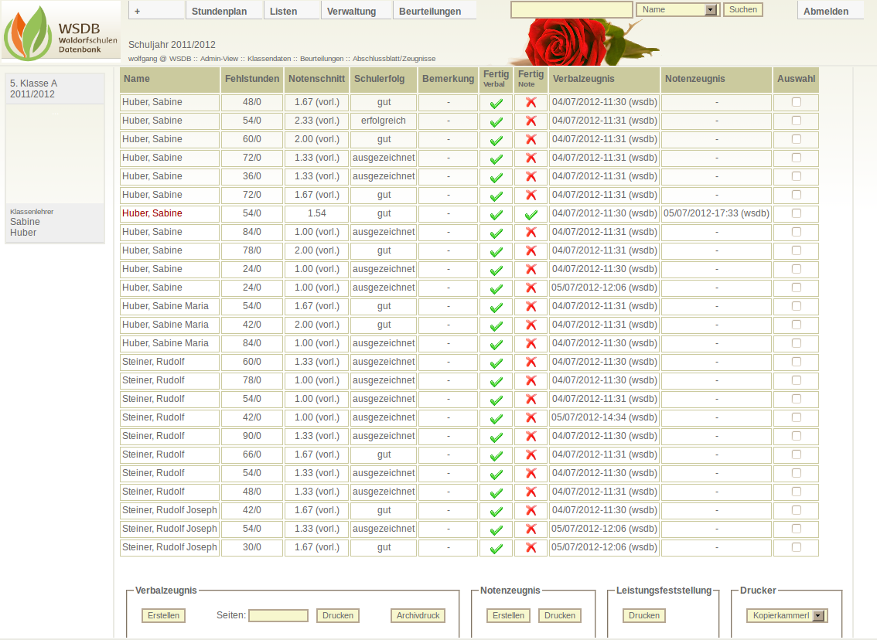Click green Fertig Verbal check in 36/0 row

click(497, 177)
